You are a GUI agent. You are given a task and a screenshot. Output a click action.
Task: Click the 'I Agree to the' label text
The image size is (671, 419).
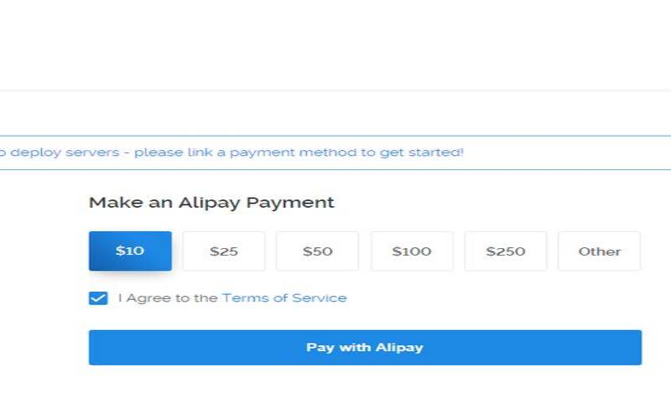[x=168, y=298]
